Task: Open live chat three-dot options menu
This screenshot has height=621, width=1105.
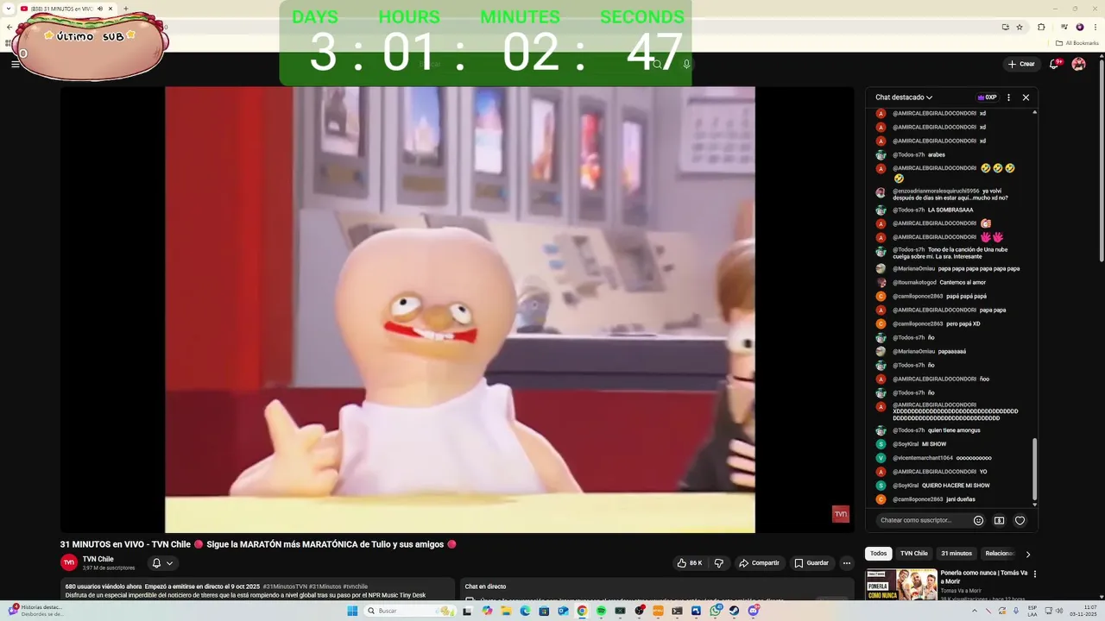Action: click(x=1008, y=97)
